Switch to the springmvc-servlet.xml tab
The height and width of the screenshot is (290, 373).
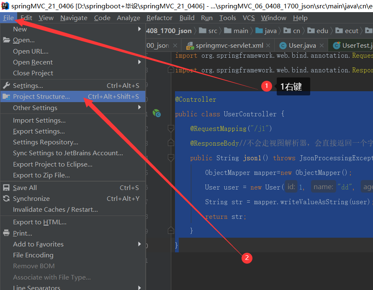[228, 45]
